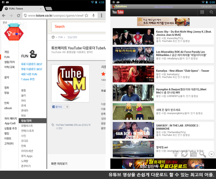This screenshot has width=216, height=179.
Task: Open 새로 나온 FUN link
Action: click(29, 74)
